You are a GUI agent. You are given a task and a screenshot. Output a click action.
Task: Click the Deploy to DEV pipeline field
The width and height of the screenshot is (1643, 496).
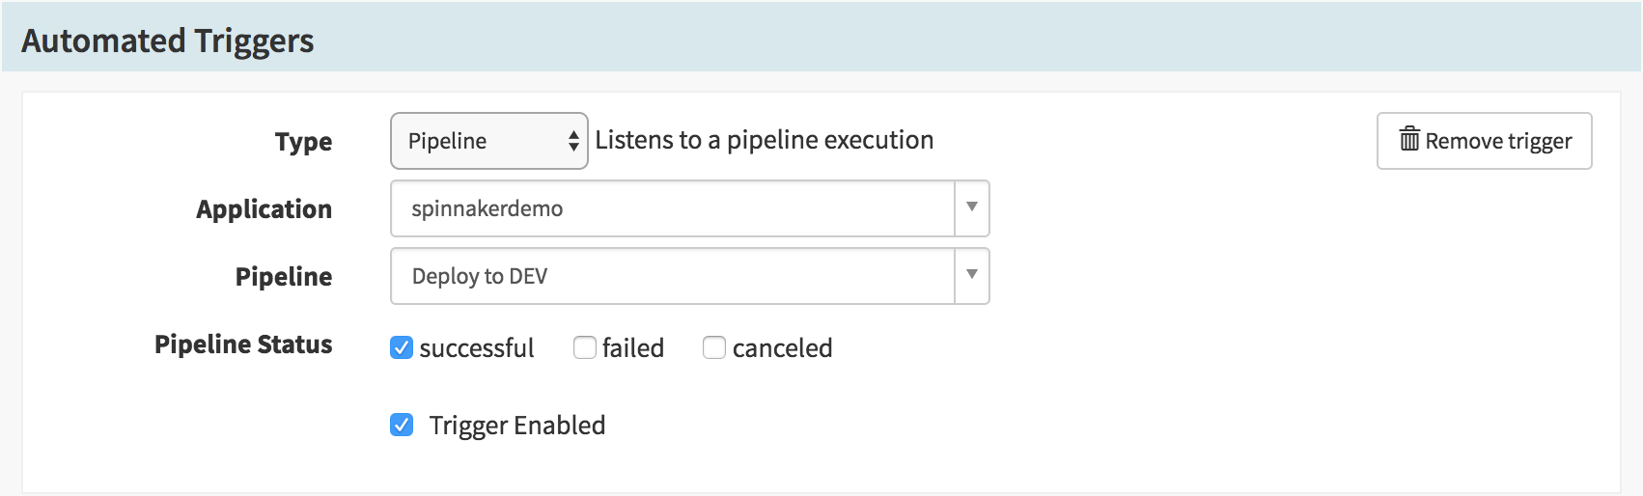pos(673,276)
